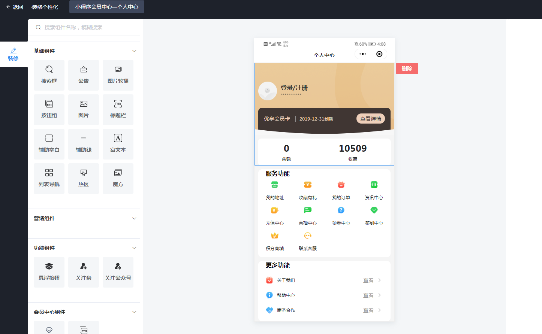Select the 按钮组 button group component
Image resolution: width=542 pixels, height=334 pixels.
(x=49, y=109)
